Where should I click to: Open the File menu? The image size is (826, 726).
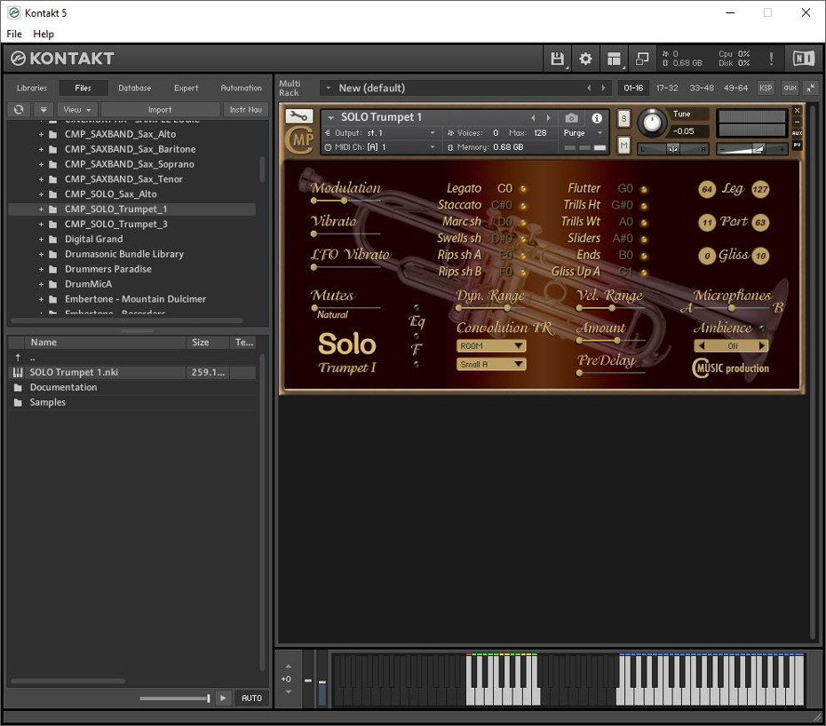click(x=14, y=34)
